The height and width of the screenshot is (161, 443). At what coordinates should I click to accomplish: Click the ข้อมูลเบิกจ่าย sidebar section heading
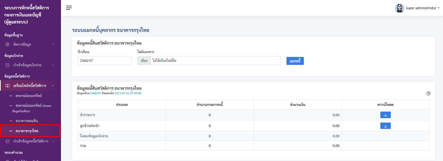14,56
